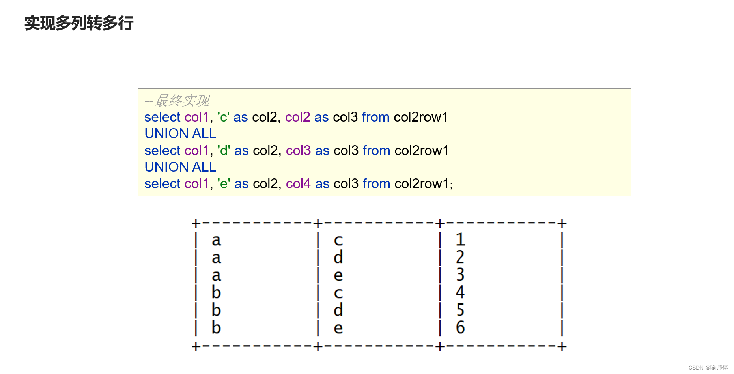Screen dimensions: 734x374
Task: Click the 'd' cell in the row with 5
Action: point(338,310)
